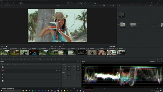Click the Size value field in Transform

[x=69, y=66]
